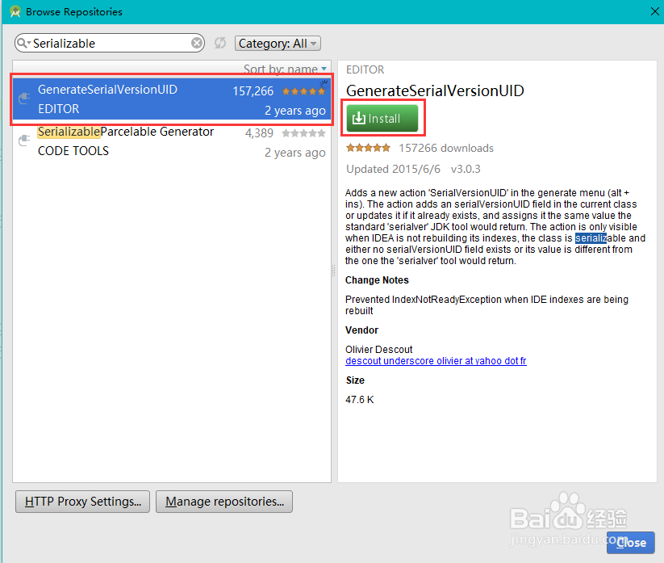
Task: Open vendor email link descout underscore olivier
Action: pos(436,361)
